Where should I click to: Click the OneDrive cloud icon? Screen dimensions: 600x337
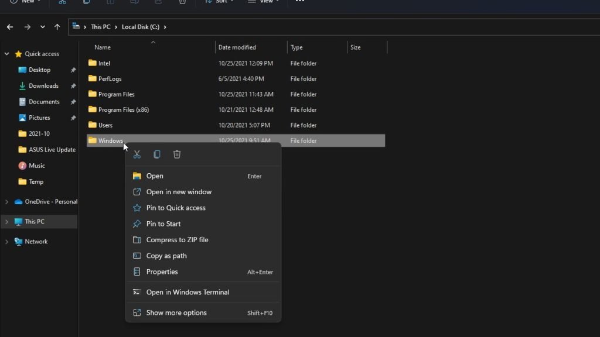pyautogui.click(x=18, y=202)
